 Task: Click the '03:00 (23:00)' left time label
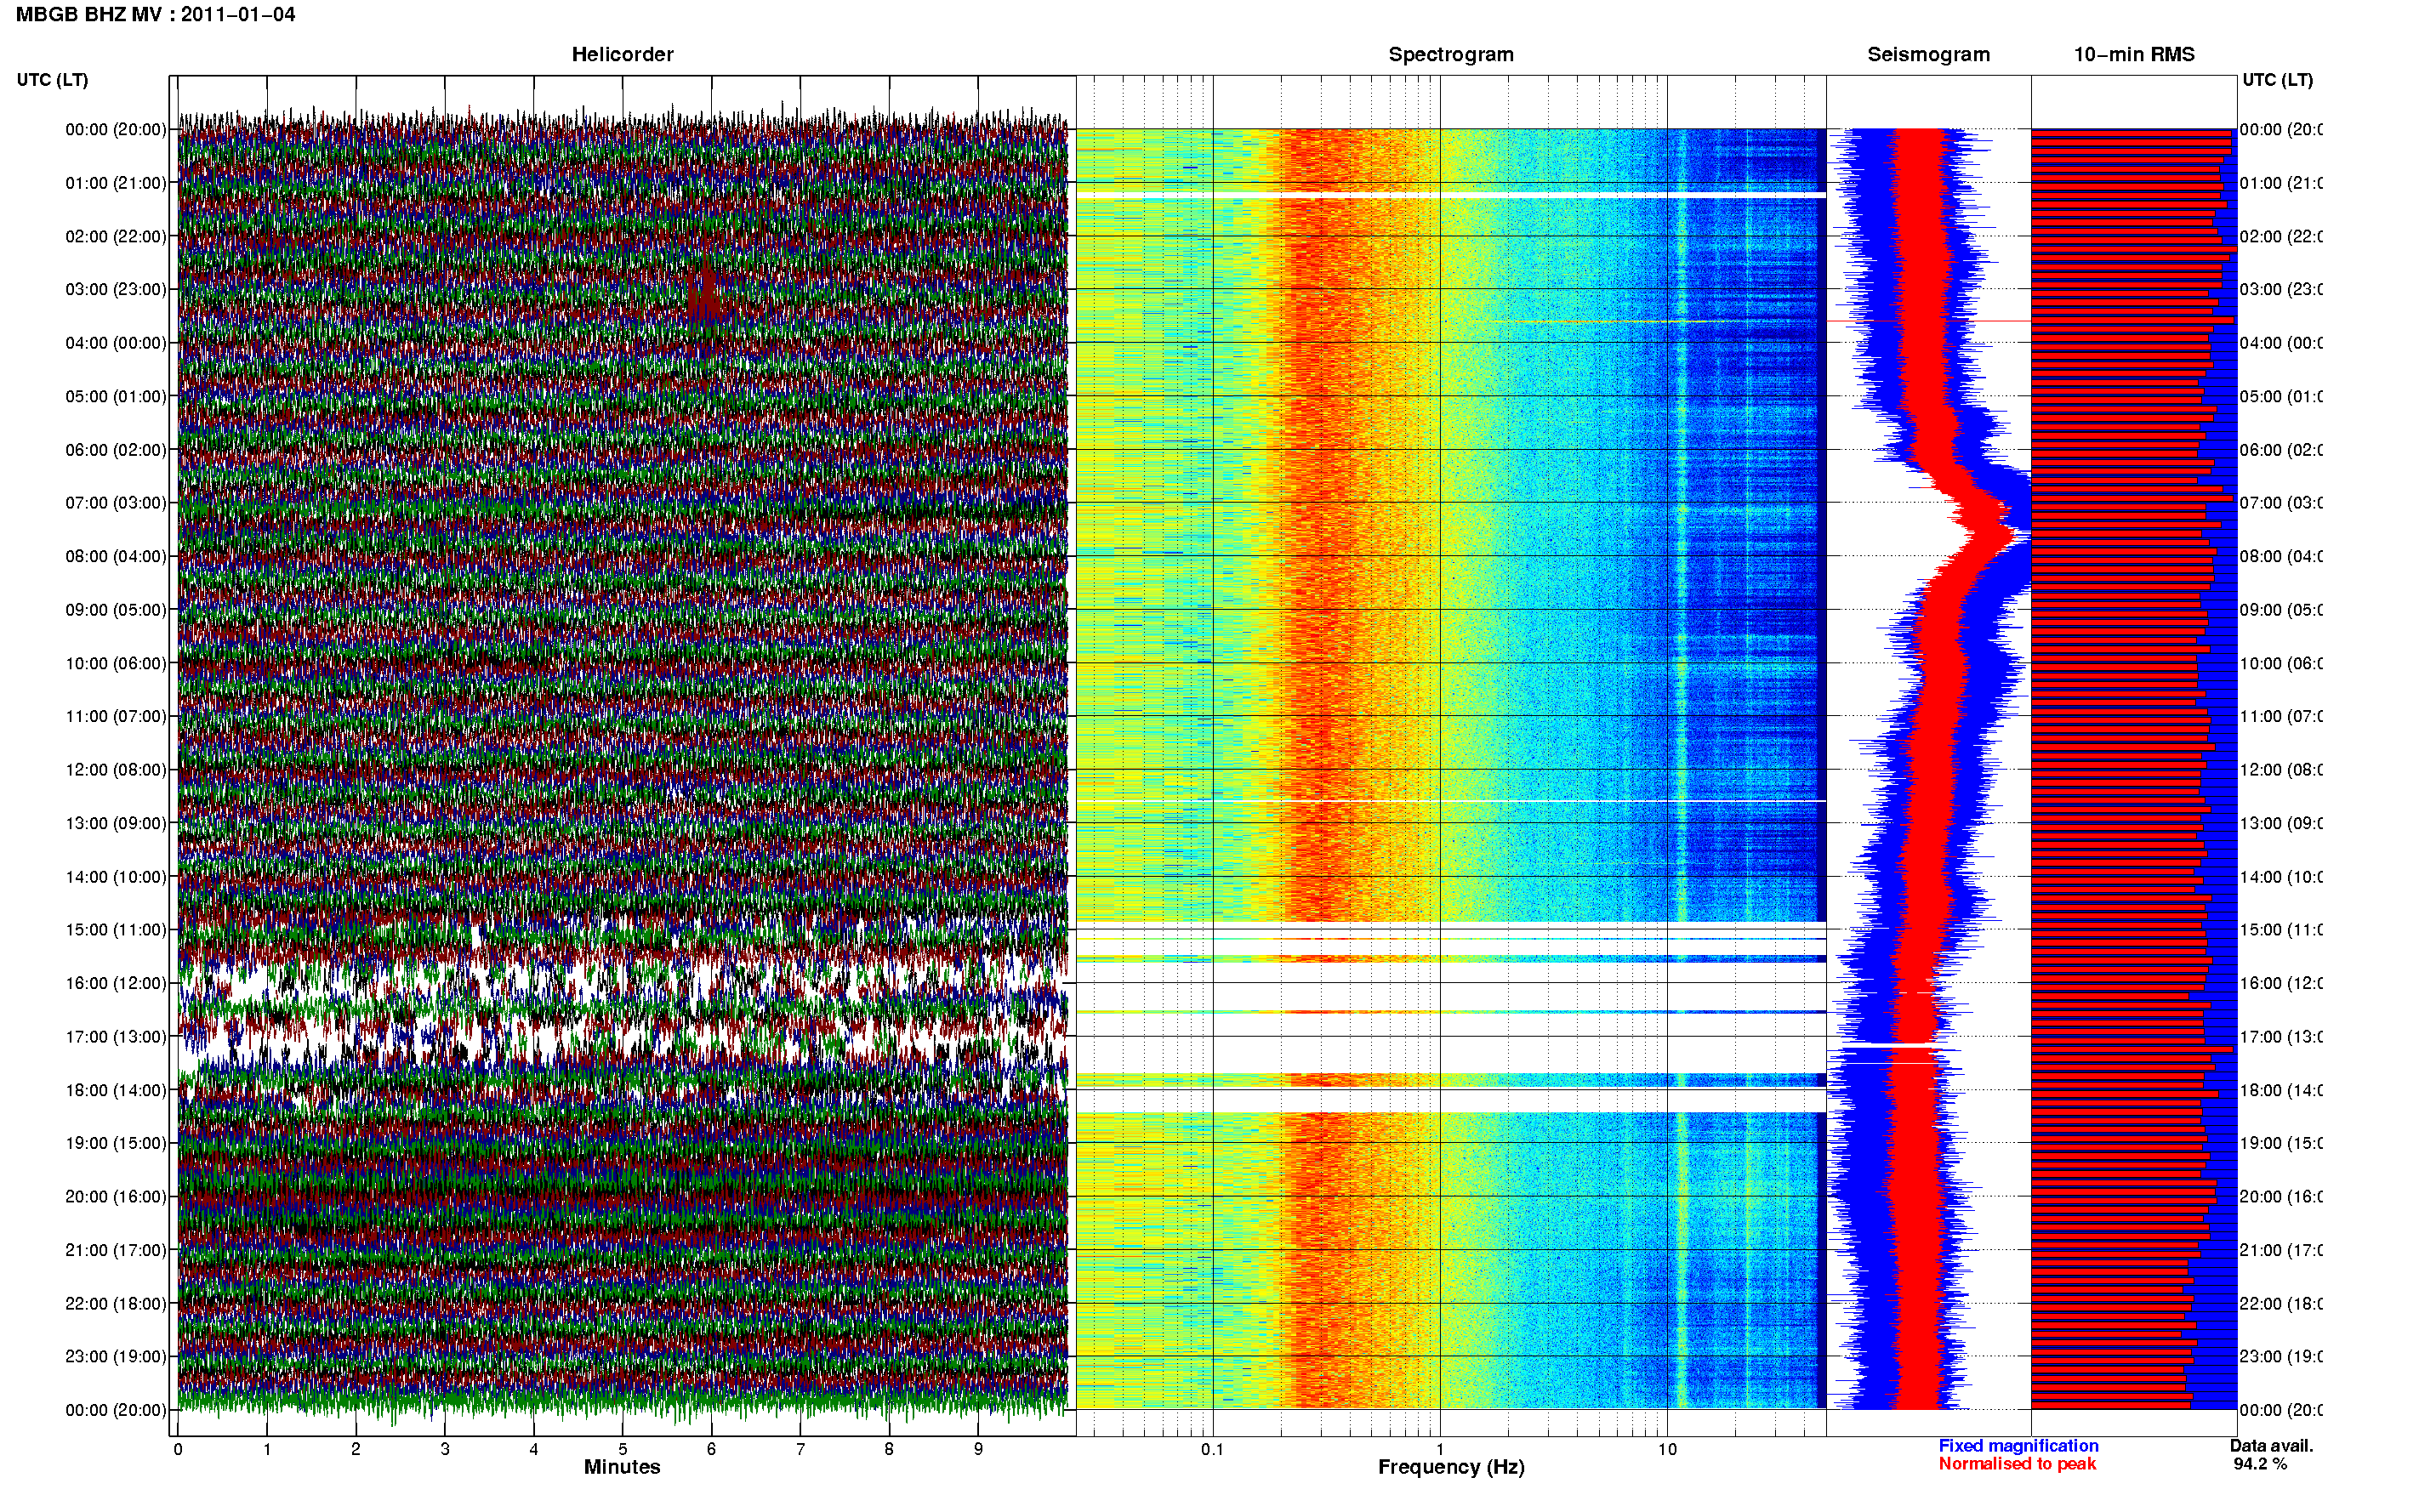(x=116, y=290)
